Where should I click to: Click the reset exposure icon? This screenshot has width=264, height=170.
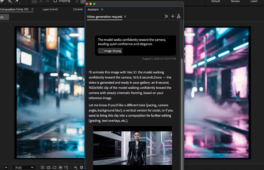(x=82, y=167)
